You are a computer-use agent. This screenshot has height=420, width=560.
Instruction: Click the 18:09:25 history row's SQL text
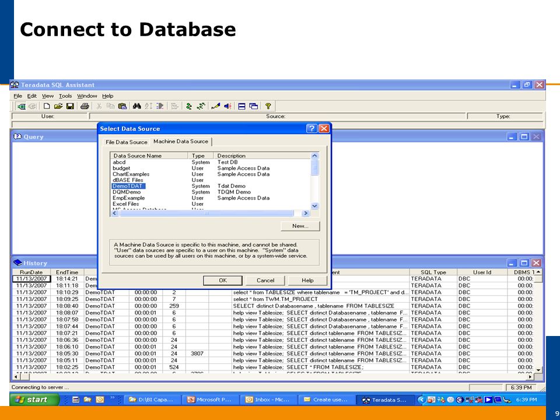point(275,299)
